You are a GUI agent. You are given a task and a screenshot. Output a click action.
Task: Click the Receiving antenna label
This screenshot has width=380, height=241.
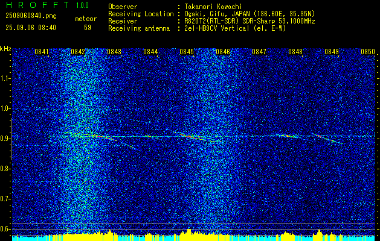coord(139,28)
